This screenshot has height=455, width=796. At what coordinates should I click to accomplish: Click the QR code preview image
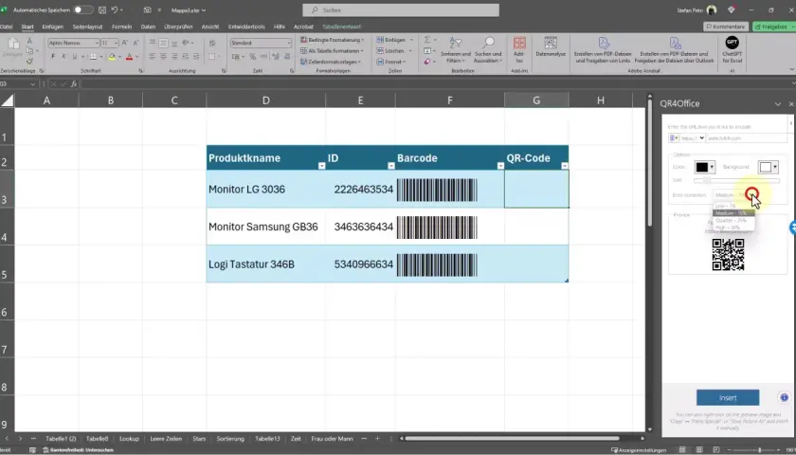[728, 255]
